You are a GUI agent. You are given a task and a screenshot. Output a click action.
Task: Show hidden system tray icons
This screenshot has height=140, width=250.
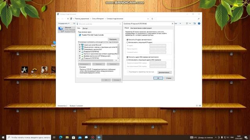coord(216,137)
